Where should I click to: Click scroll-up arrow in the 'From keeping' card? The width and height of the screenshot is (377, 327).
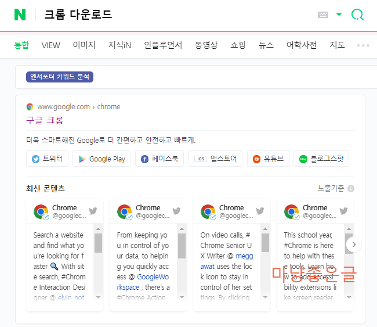pyautogui.click(x=182, y=229)
